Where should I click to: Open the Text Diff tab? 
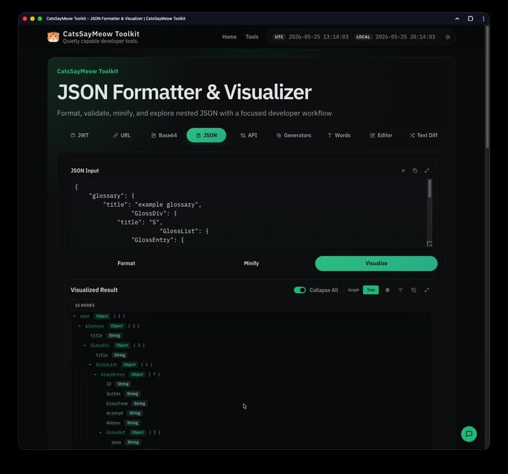coord(424,135)
